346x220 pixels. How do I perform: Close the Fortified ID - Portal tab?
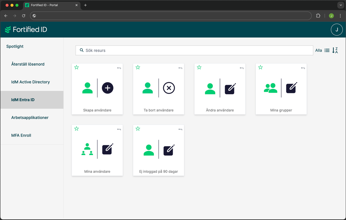point(77,5)
